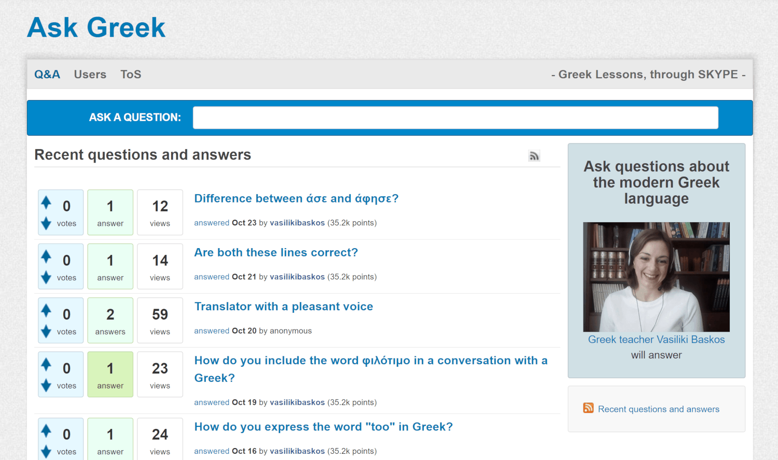Open the Q&A tab
This screenshot has height=460, width=778.
coord(47,75)
